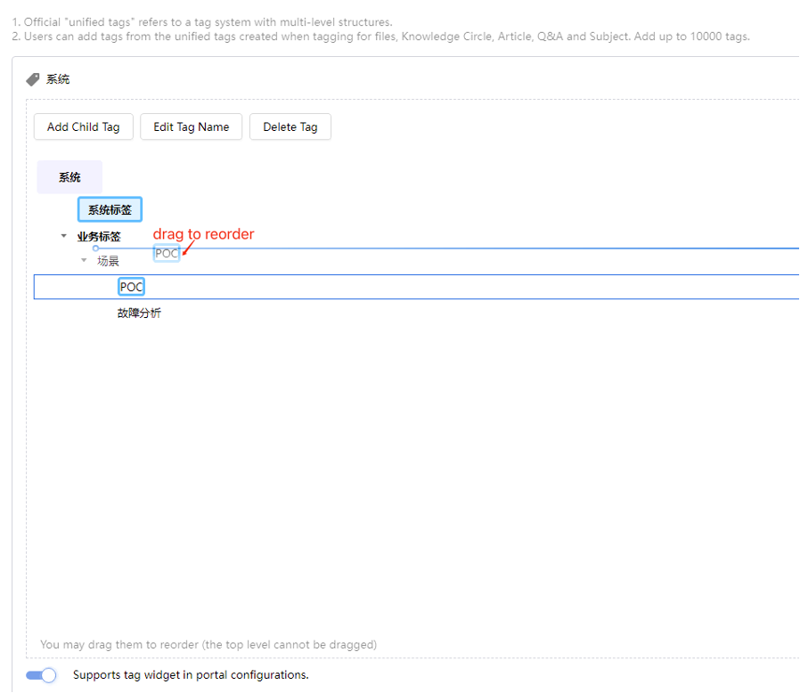Click the tag icon beside 系统 header
The image size is (800, 693).
coord(33,79)
